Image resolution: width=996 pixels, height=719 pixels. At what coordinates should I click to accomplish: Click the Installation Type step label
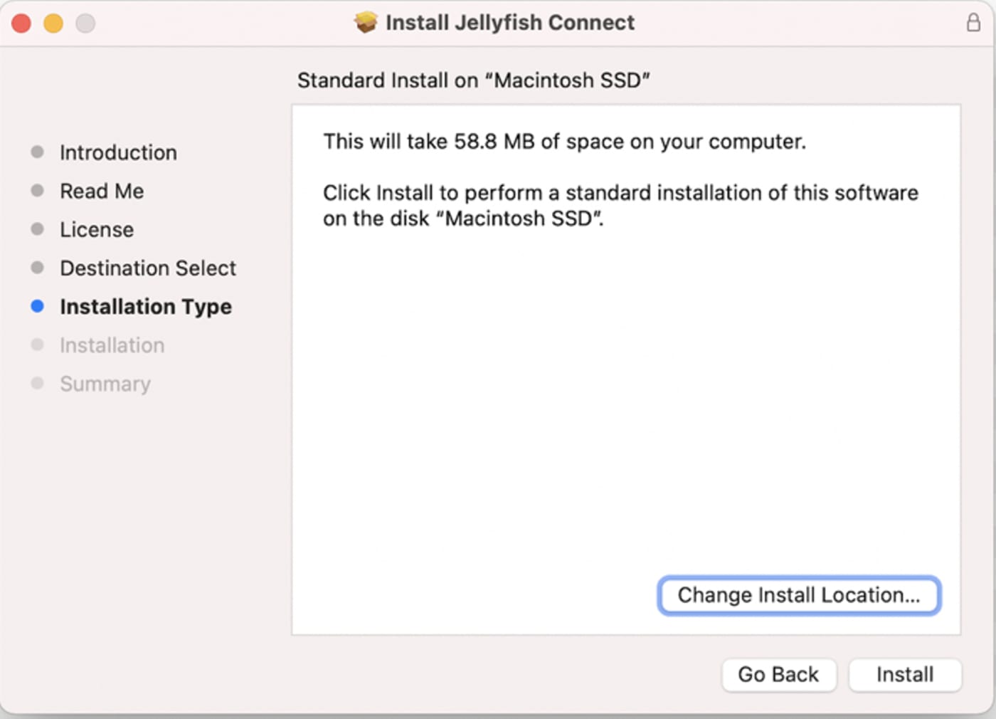[x=146, y=307]
